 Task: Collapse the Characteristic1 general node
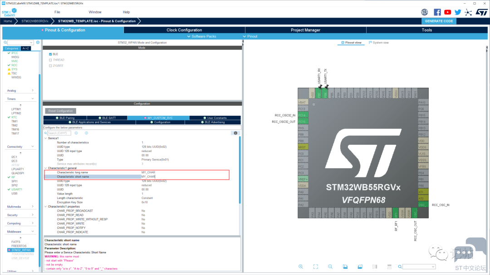[46, 168]
